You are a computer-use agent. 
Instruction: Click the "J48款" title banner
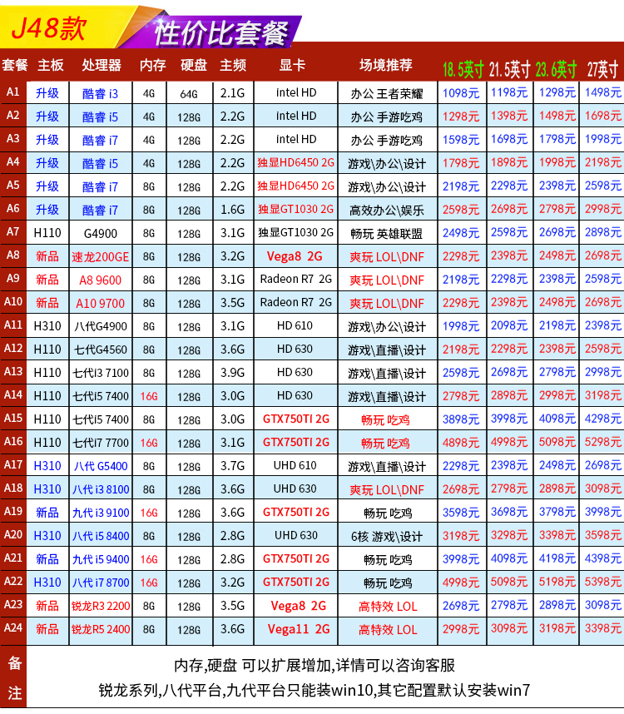[x=49, y=27]
